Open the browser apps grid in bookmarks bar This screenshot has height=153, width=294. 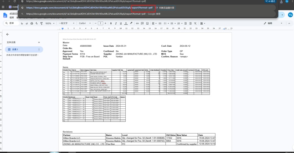pos(3,7)
